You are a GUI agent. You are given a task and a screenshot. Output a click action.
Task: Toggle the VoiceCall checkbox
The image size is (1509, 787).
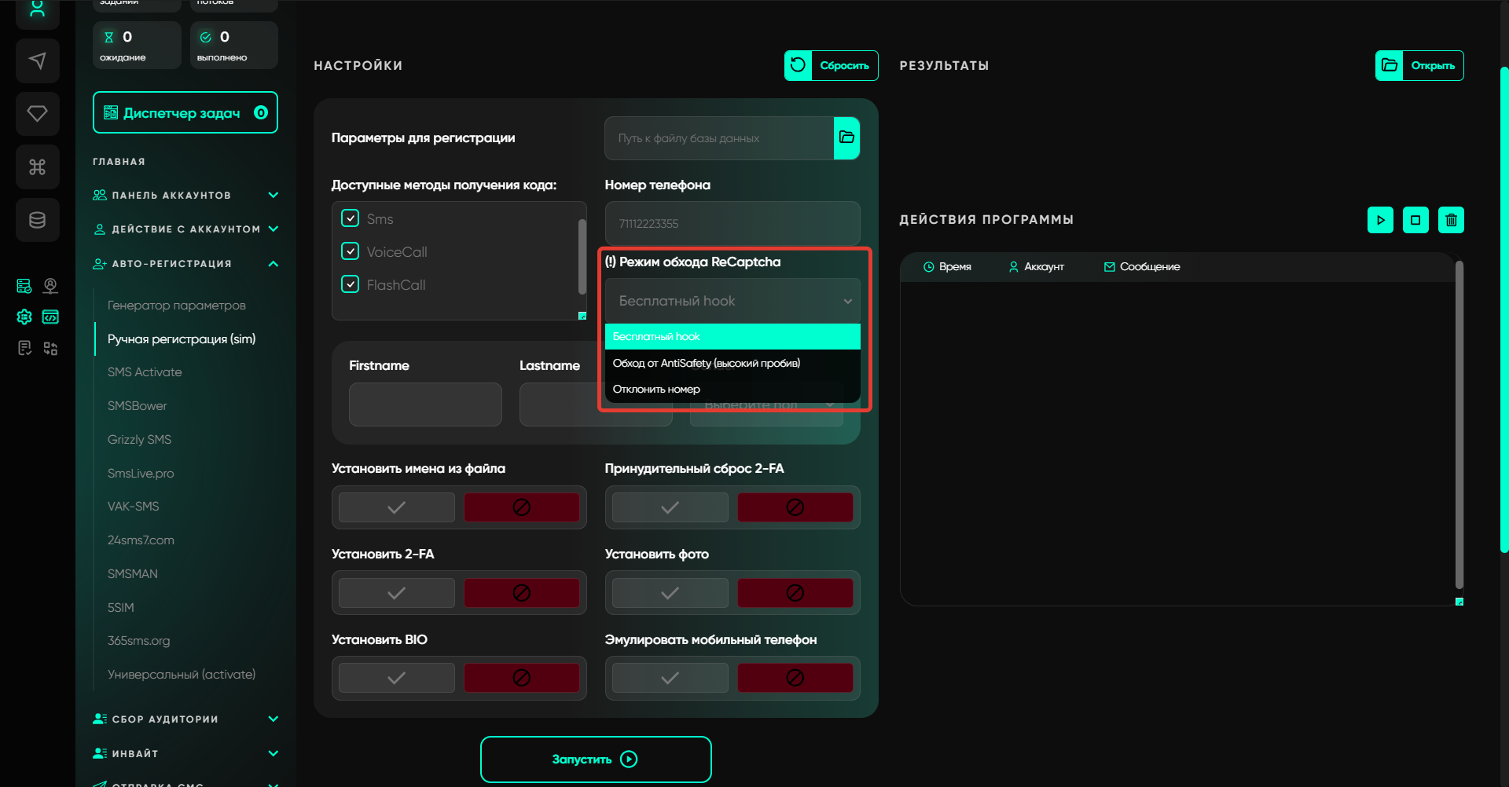click(x=351, y=251)
